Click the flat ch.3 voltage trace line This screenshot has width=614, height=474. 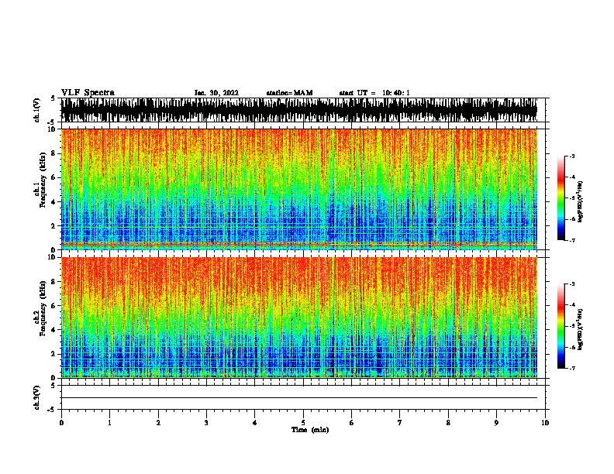[299, 398]
